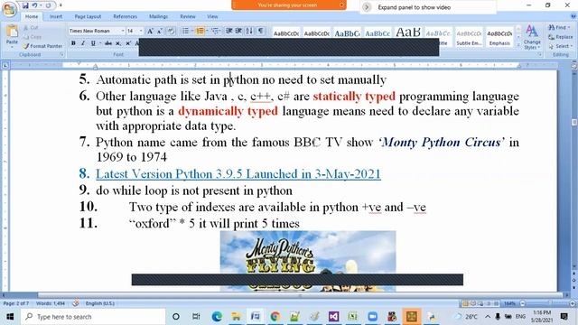This screenshot has height=325, width=578.
Task: Shrink the font size
Action: coord(160,32)
